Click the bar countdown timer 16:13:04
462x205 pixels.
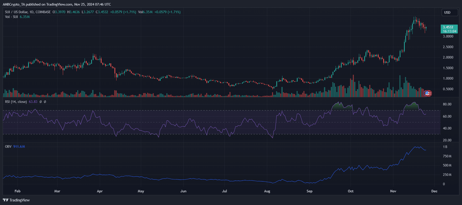pyautogui.click(x=449, y=31)
